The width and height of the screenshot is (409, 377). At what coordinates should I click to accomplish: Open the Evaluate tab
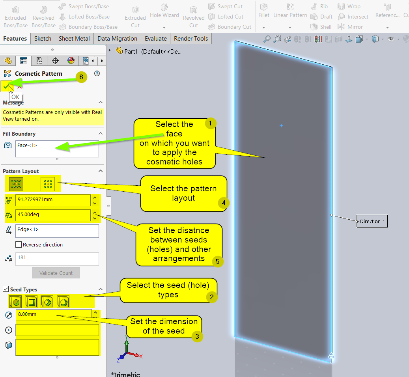pos(155,39)
